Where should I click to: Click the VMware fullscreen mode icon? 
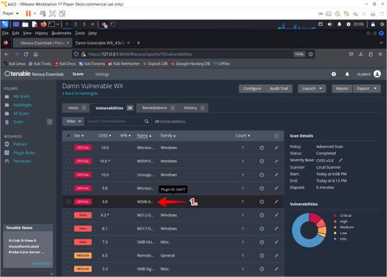coord(52,13)
